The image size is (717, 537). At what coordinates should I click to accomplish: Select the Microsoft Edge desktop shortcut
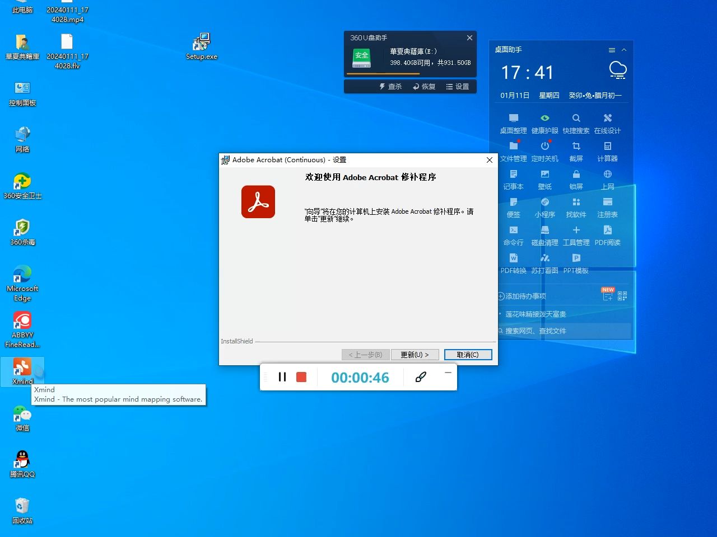(x=22, y=283)
